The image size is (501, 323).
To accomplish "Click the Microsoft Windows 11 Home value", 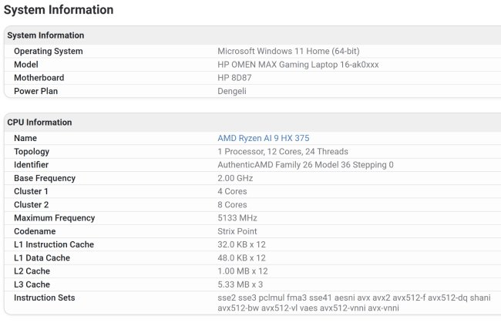I will 286,52.
